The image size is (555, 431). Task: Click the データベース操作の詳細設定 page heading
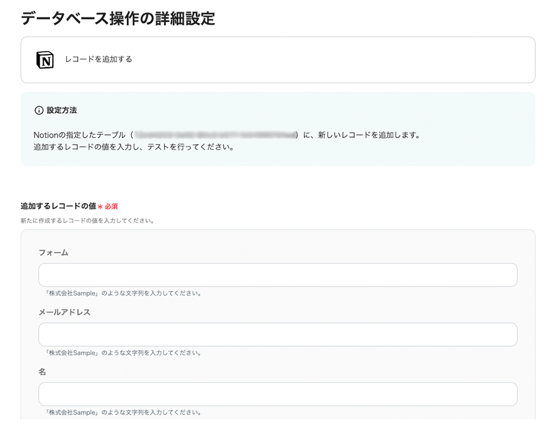pyautogui.click(x=118, y=18)
